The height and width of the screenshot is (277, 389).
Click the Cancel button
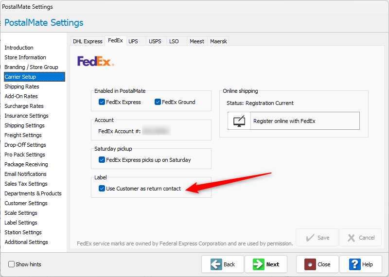coord(360,238)
